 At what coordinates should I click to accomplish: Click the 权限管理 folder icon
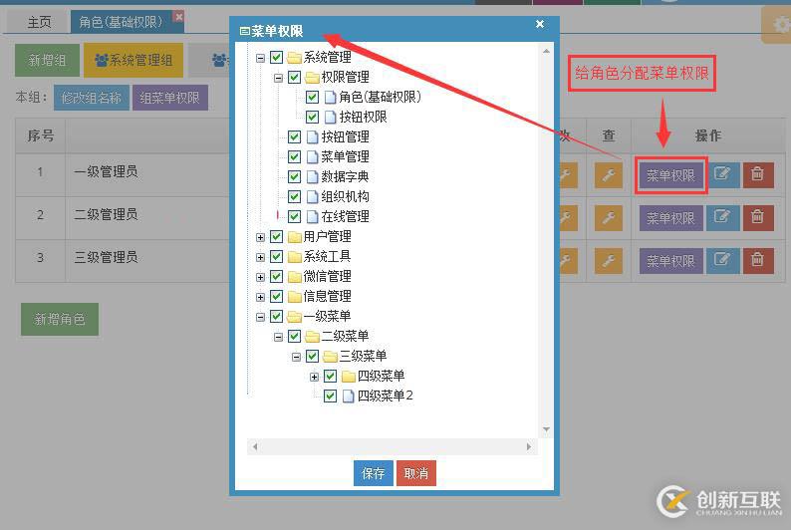coord(312,77)
